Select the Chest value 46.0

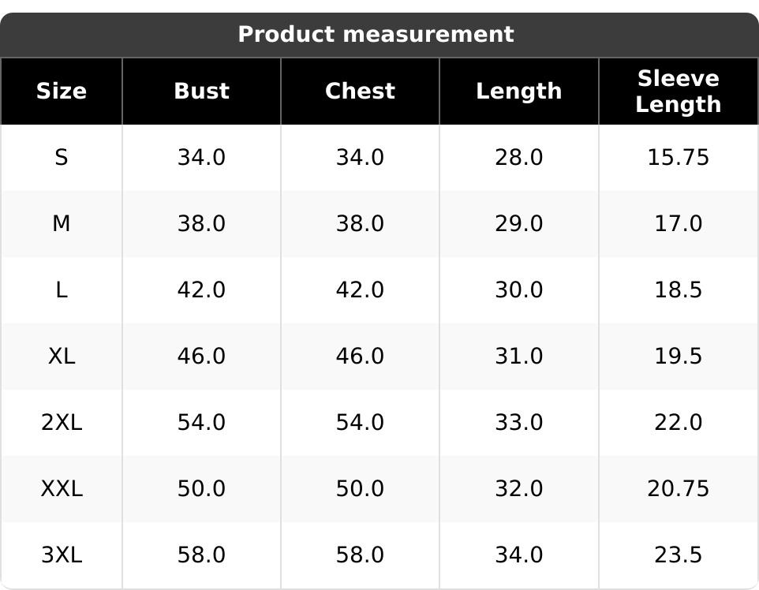(x=360, y=357)
